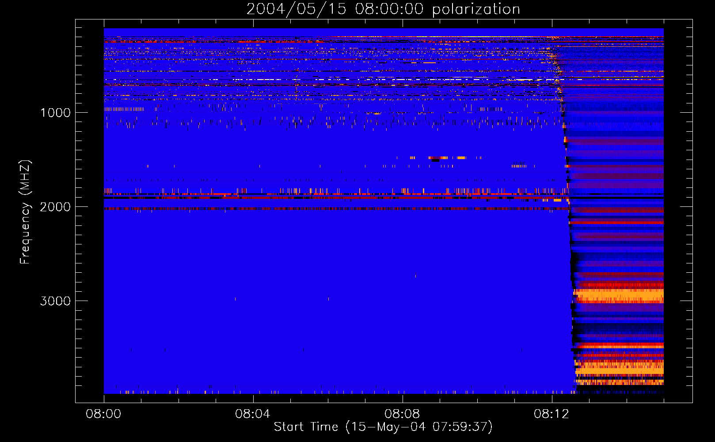Click the "Start Time (15-May-04 07:59:37)" label

point(383,427)
